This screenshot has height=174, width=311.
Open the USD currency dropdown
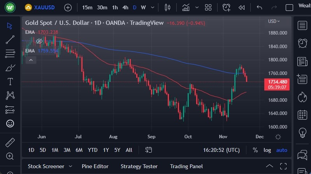[274, 21]
